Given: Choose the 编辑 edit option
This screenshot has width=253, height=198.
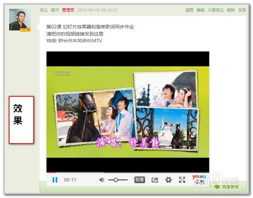Looking at the screenshot, I should click(200, 10).
